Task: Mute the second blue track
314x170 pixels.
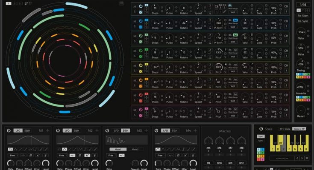Action: point(135,21)
